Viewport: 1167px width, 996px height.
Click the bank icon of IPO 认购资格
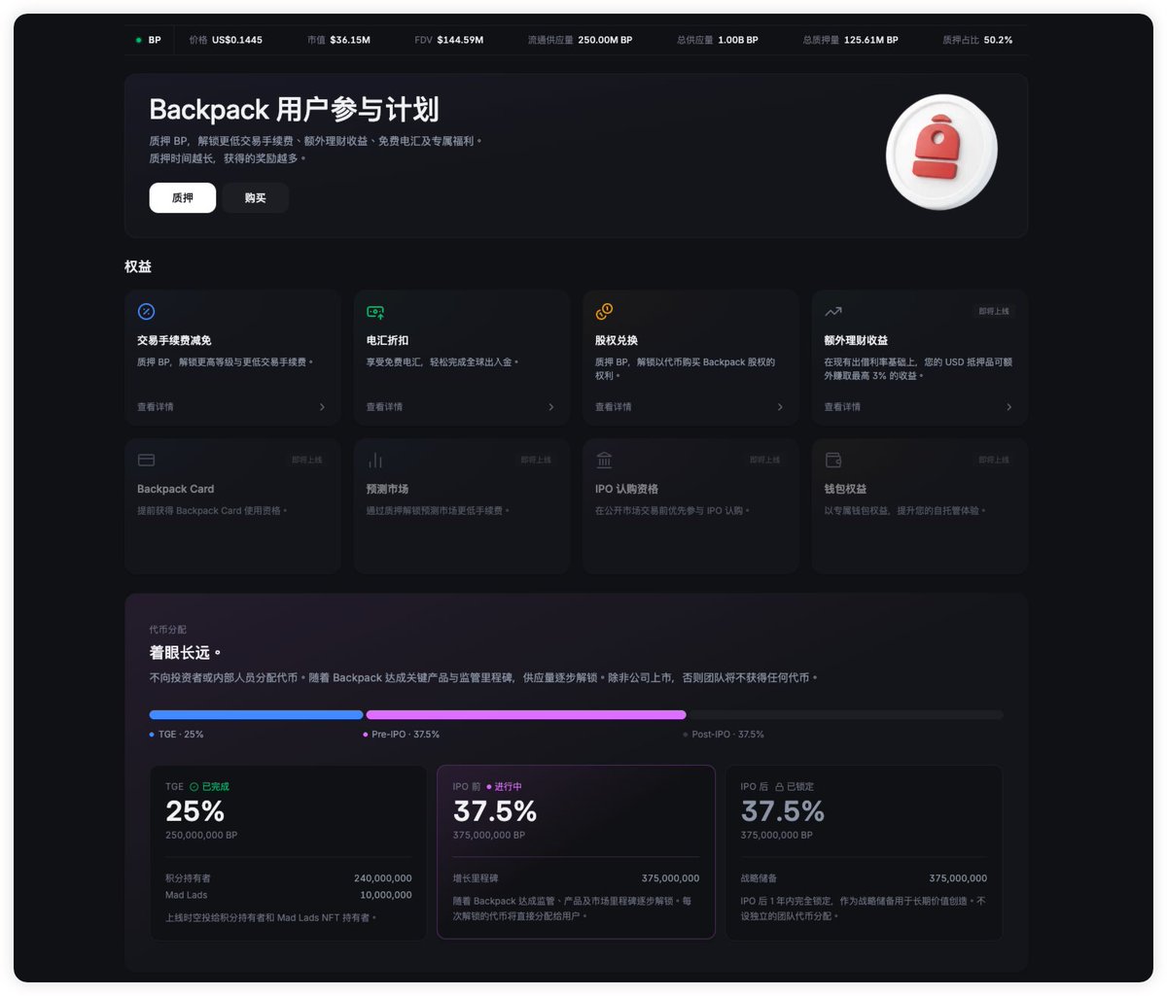point(604,460)
